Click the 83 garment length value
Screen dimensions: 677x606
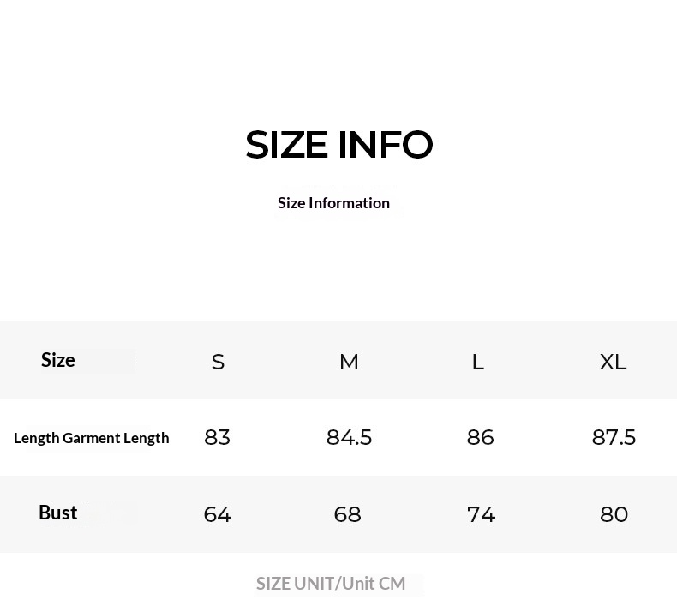(218, 437)
